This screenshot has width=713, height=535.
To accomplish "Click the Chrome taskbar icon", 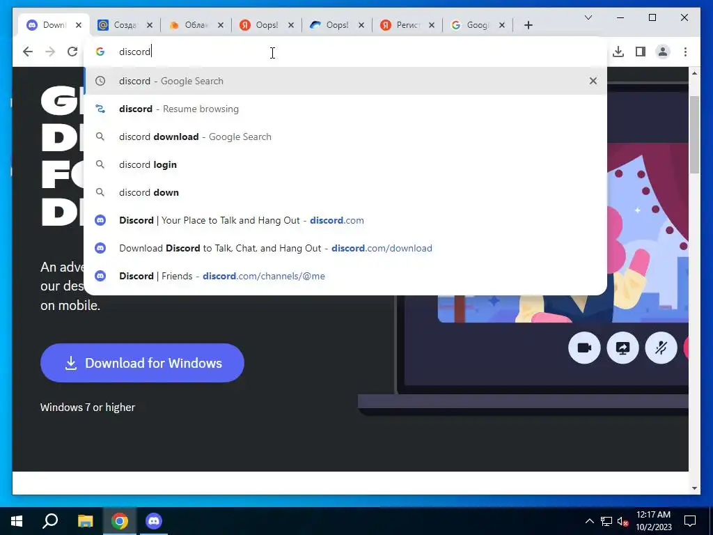I will pos(120,521).
